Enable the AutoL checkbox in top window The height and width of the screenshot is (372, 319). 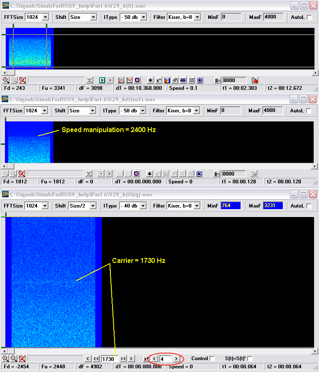click(309, 17)
